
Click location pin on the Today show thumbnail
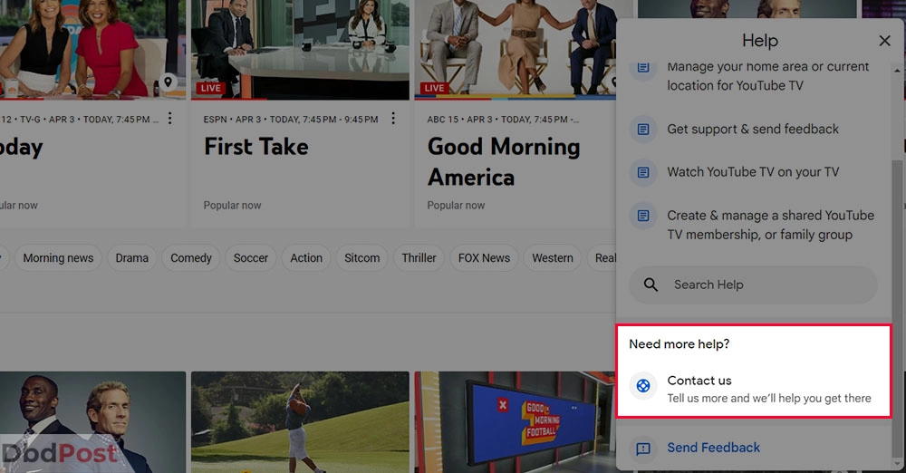coord(169,82)
